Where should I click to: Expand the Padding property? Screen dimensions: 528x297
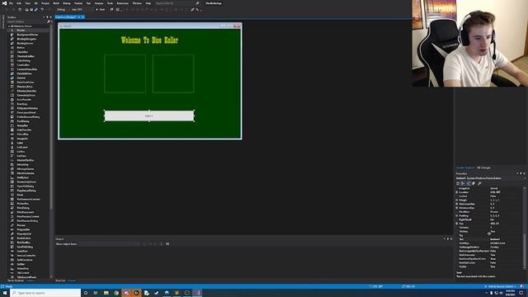point(456,216)
